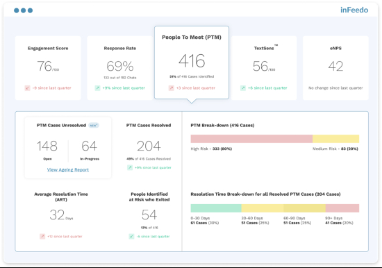Click the High Risk red bar segment

click(x=251, y=139)
